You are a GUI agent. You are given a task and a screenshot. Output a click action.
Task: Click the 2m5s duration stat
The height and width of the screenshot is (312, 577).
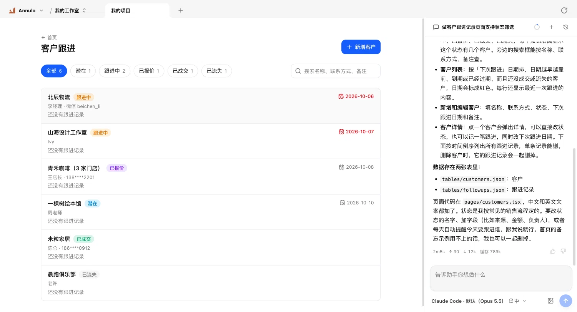pos(439,252)
